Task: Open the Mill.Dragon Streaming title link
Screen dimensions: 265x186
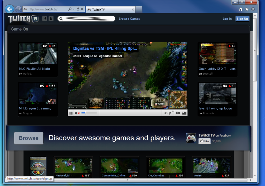Action: pyautogui.click(x=35, y=108)
